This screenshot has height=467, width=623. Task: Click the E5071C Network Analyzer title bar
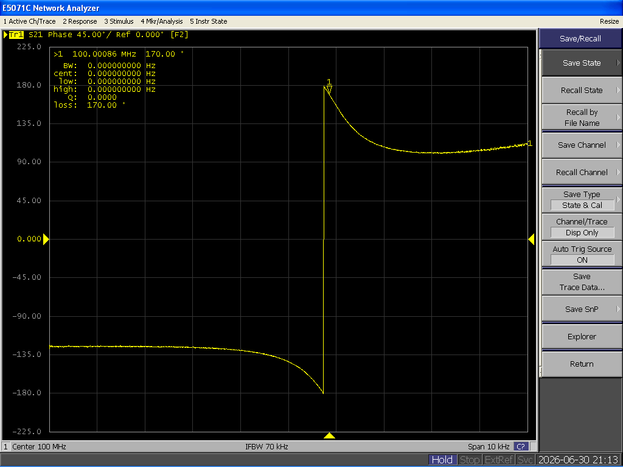point(311,8)
